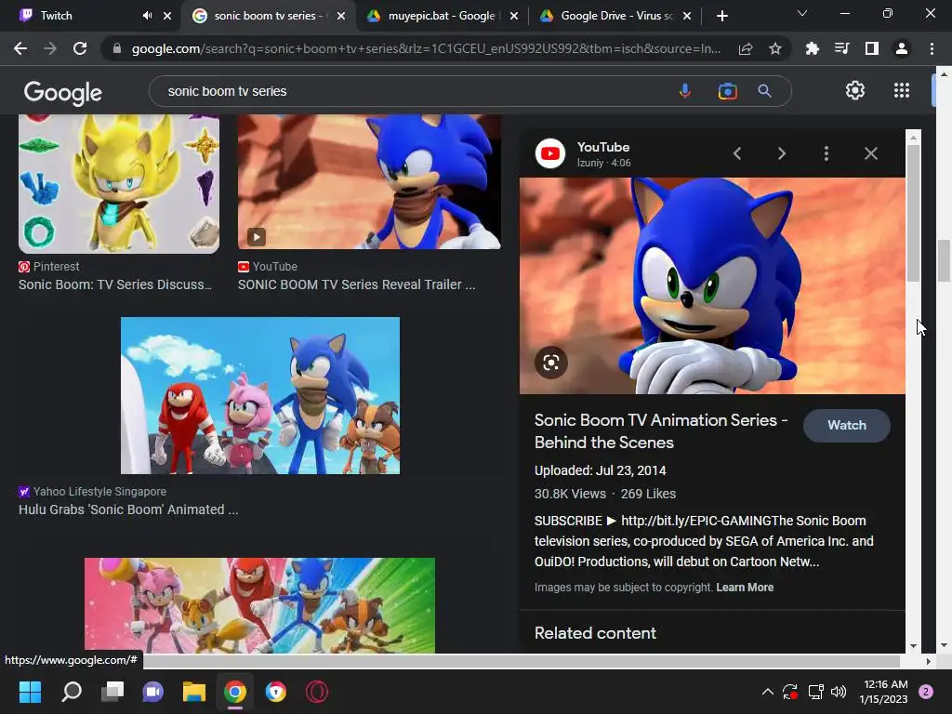Click the magnifier search submit icon

click(764, 91)
